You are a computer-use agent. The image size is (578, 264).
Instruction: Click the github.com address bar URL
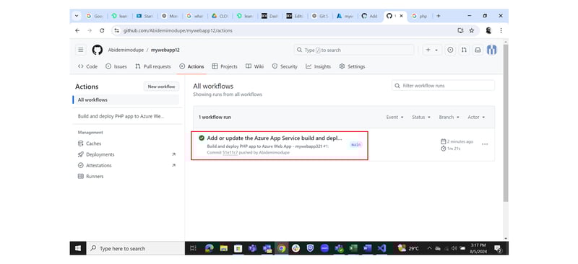click(x=178, y=30)
